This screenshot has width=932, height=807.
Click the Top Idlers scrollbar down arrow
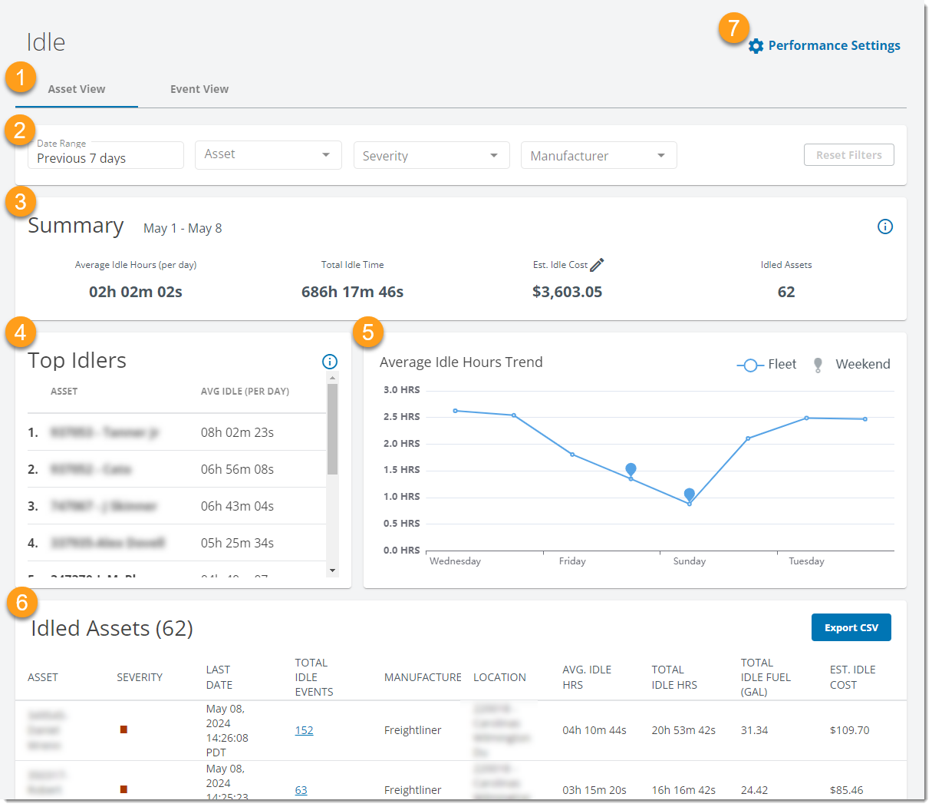(332, 571)
